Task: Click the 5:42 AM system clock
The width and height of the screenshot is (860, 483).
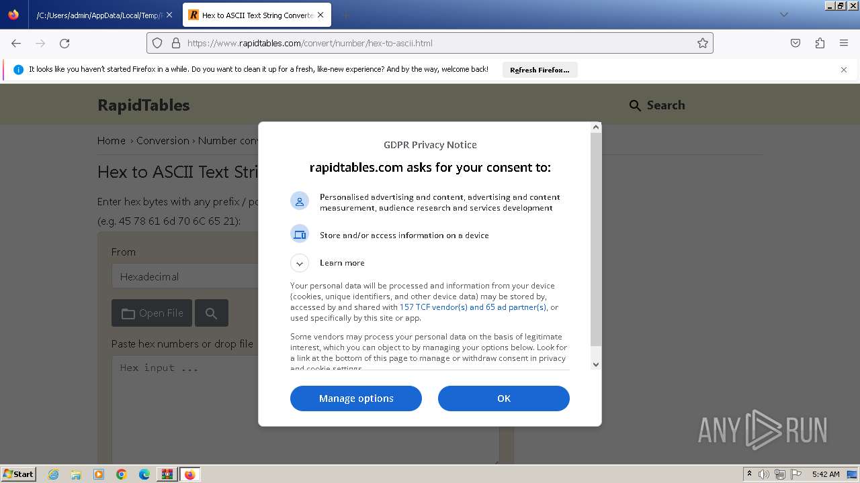Action: tap(826, 474)
